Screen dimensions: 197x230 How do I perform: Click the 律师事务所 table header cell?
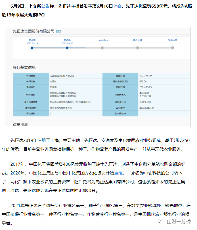click(x=31, y=108)
